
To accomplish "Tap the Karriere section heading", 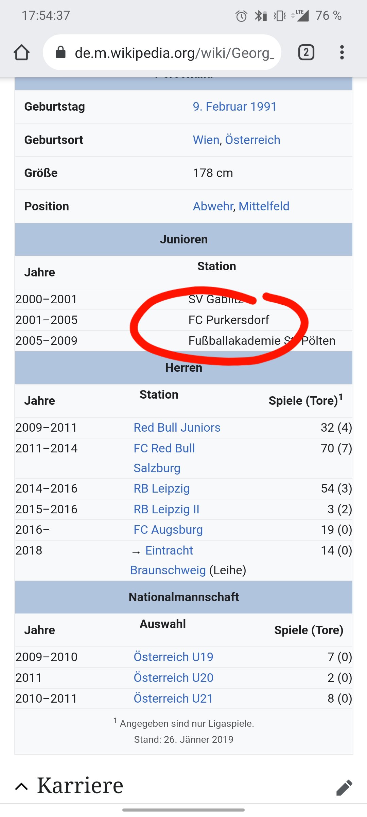I will (80, 786).
